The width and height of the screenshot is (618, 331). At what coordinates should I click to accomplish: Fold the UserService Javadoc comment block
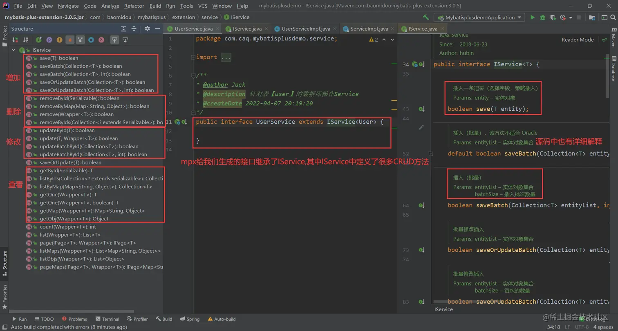click(x=193, y=76)
